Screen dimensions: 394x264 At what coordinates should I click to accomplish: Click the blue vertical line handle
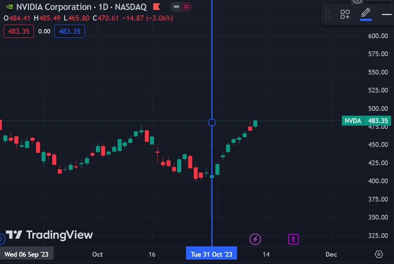pos(212,123)
